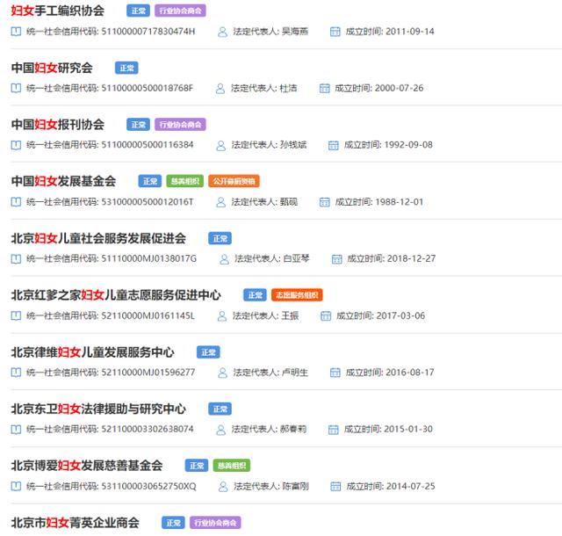562x536 pixels.
Task: Click 正常 badge for 北京市妇女菁英企业商会
Action: pos(173,522)
